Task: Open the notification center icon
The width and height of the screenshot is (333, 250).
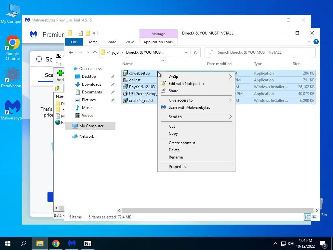Action: 323,244
